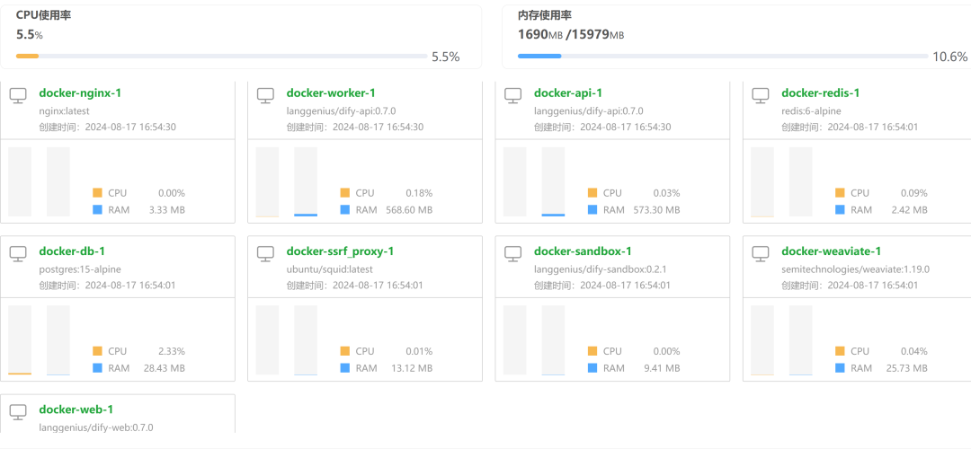Click the blue RAM swatch for docker-sandbox-1
Viewport: 971px width, 449px height.
coord(592,368)
